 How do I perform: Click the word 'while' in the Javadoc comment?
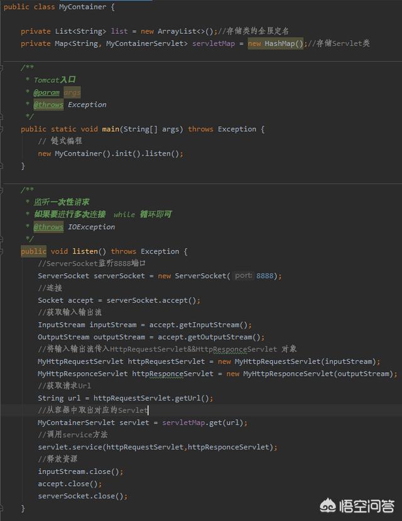(124, 215)
